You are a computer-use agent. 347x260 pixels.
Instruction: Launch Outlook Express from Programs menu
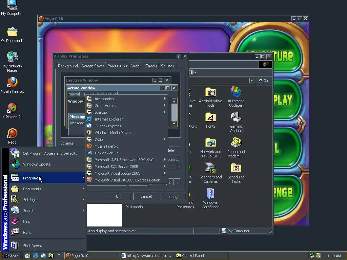[126, 126]
